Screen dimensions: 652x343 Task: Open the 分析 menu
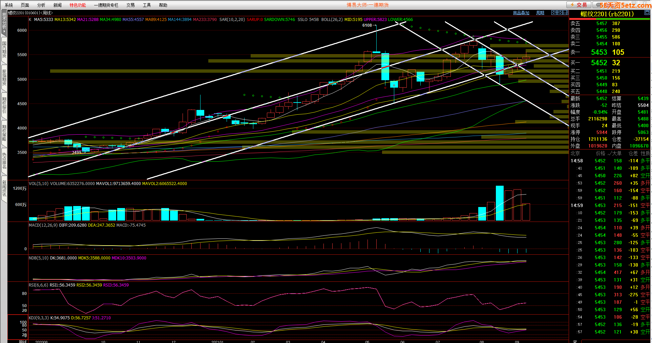point(41,5)
